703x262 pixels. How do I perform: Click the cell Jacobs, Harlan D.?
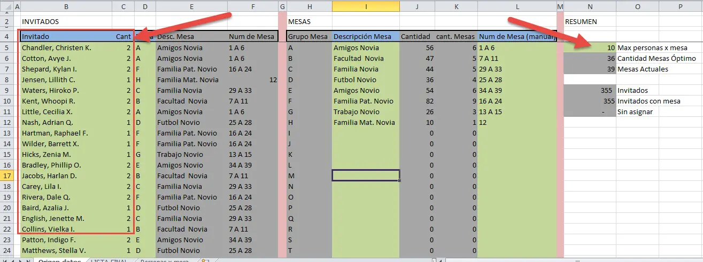[66, 176]
